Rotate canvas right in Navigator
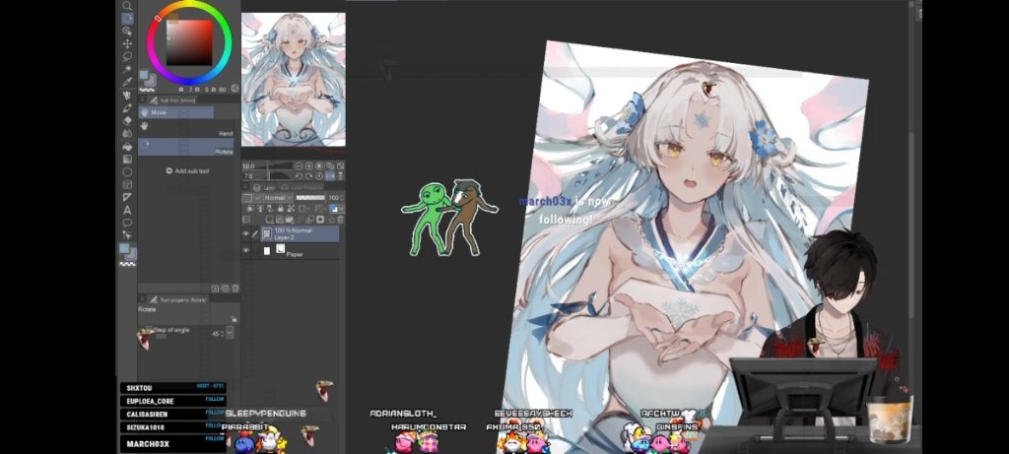The image size is (1009, 454). click(308, 176)
